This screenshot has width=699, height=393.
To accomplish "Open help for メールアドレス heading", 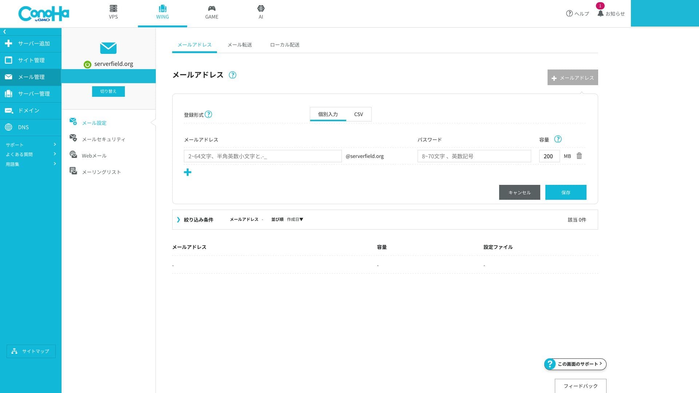I will (x=232, y=75).
